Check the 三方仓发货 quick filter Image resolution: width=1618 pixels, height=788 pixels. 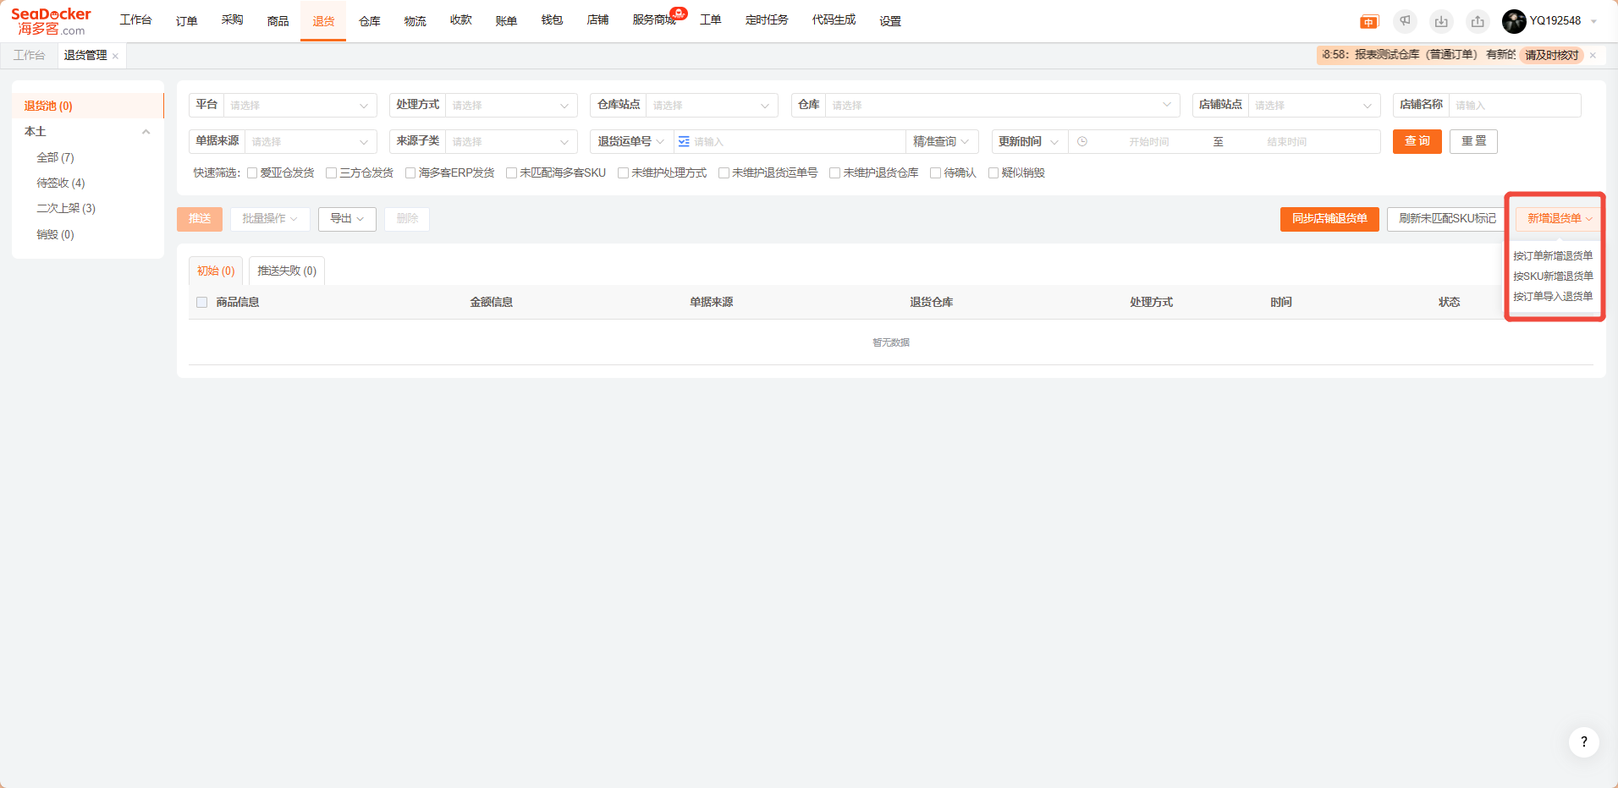pyautogui.click(x=332, y=173)
